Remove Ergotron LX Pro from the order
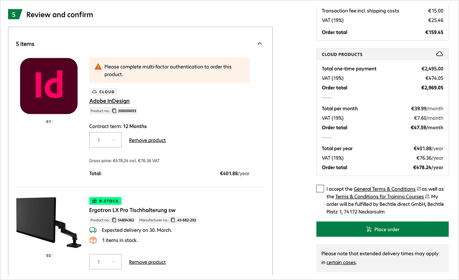 (147, 262)
